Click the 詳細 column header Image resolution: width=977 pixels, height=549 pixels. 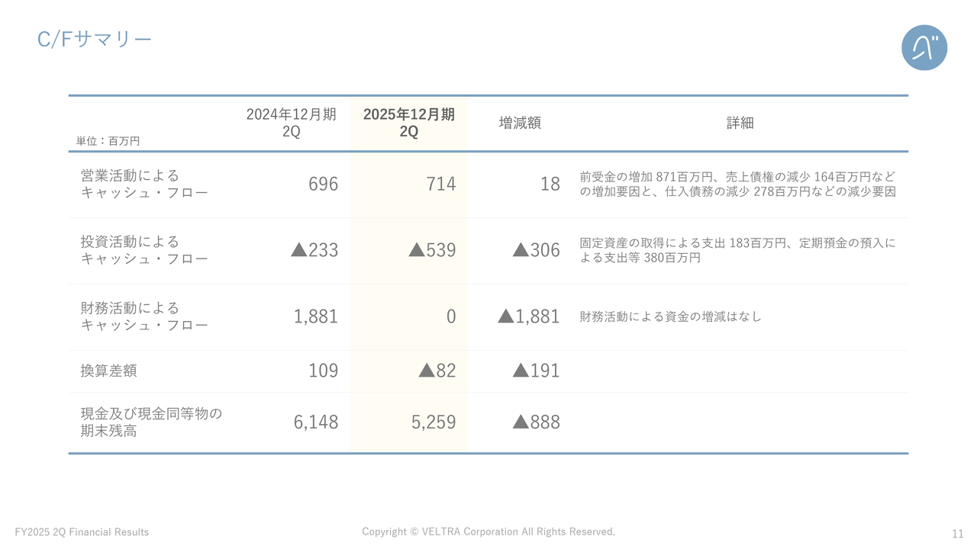coord(740,123)
